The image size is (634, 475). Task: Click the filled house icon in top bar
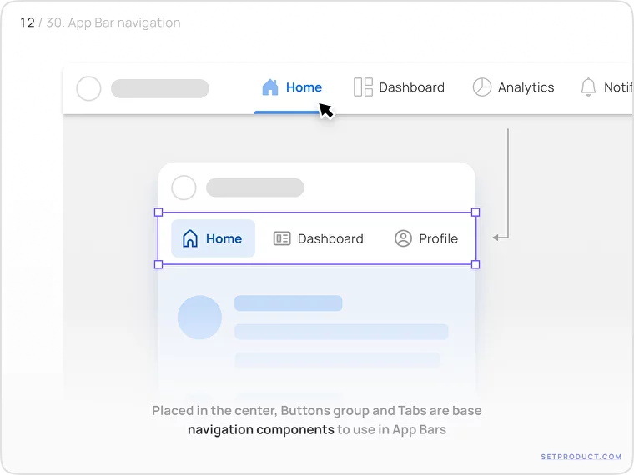tap(269, 87)
